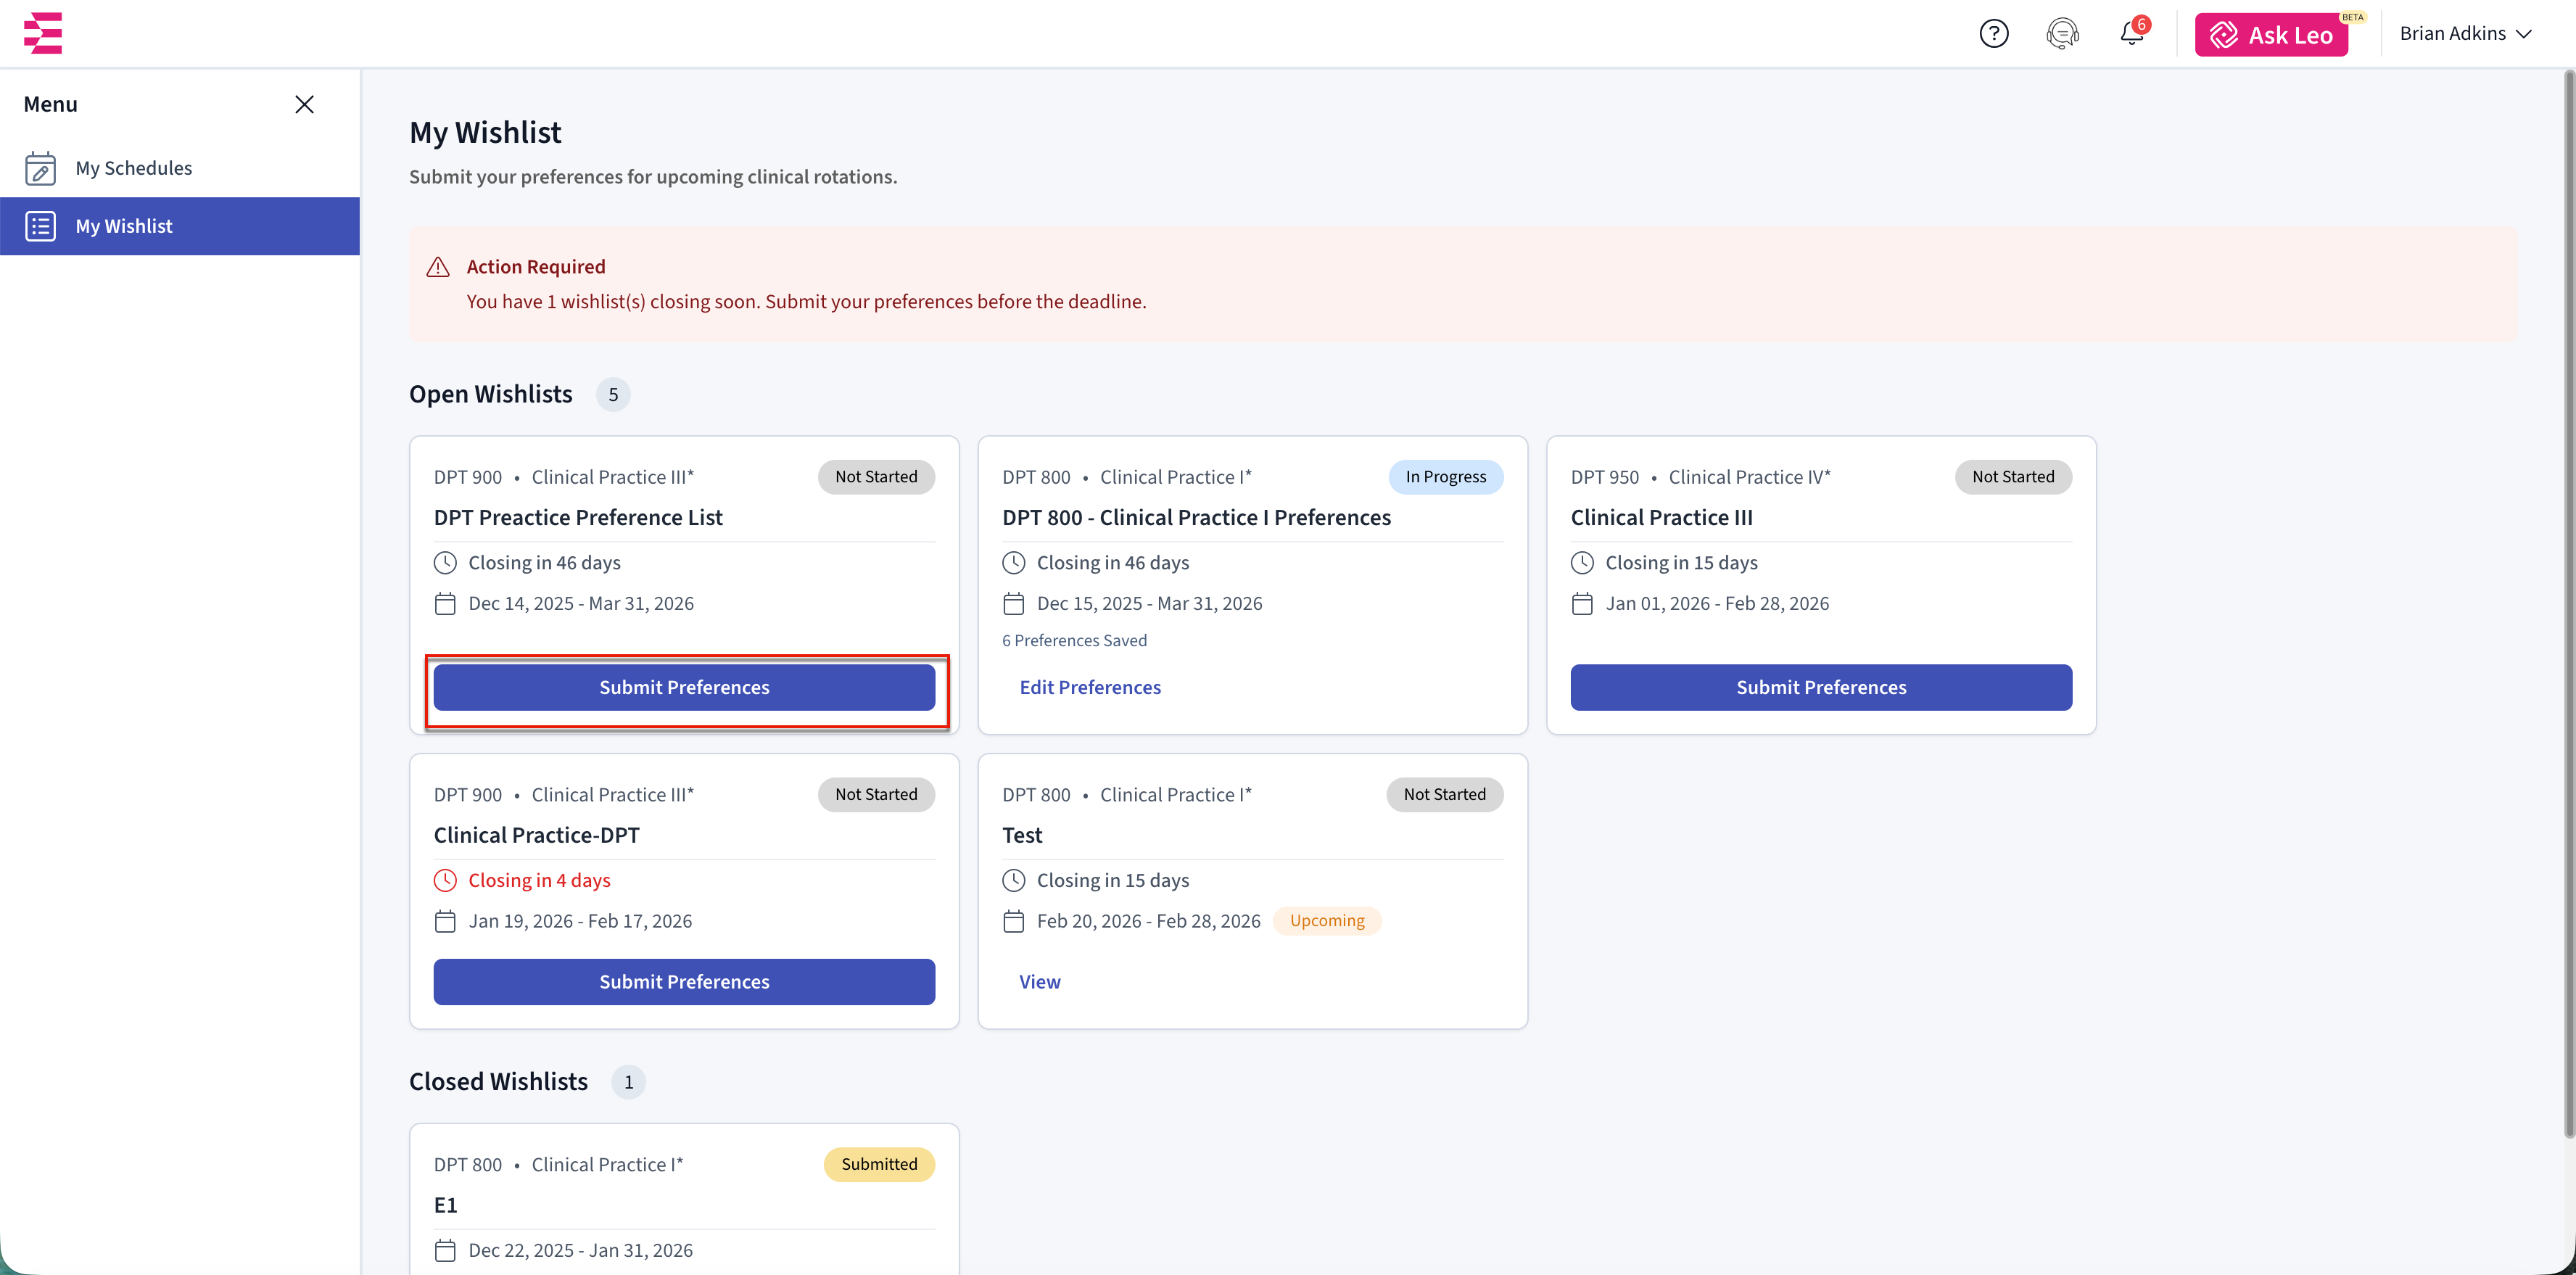This screenshot has width=2576, height=1275.
Task: Click View link on Test wishlist
Action: coord(1039,981)
